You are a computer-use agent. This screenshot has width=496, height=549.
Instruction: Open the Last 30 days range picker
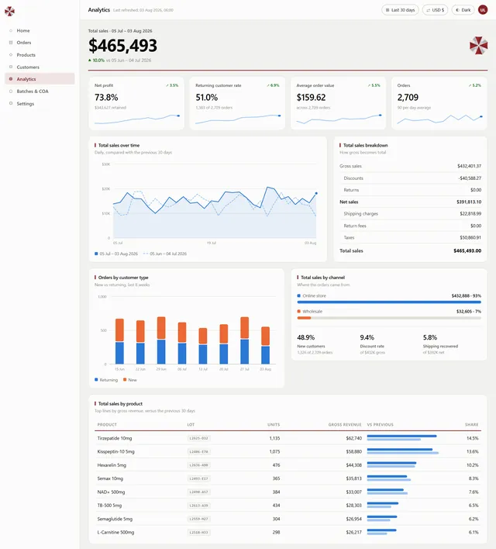pyautogui.click(x=400, y=10)
